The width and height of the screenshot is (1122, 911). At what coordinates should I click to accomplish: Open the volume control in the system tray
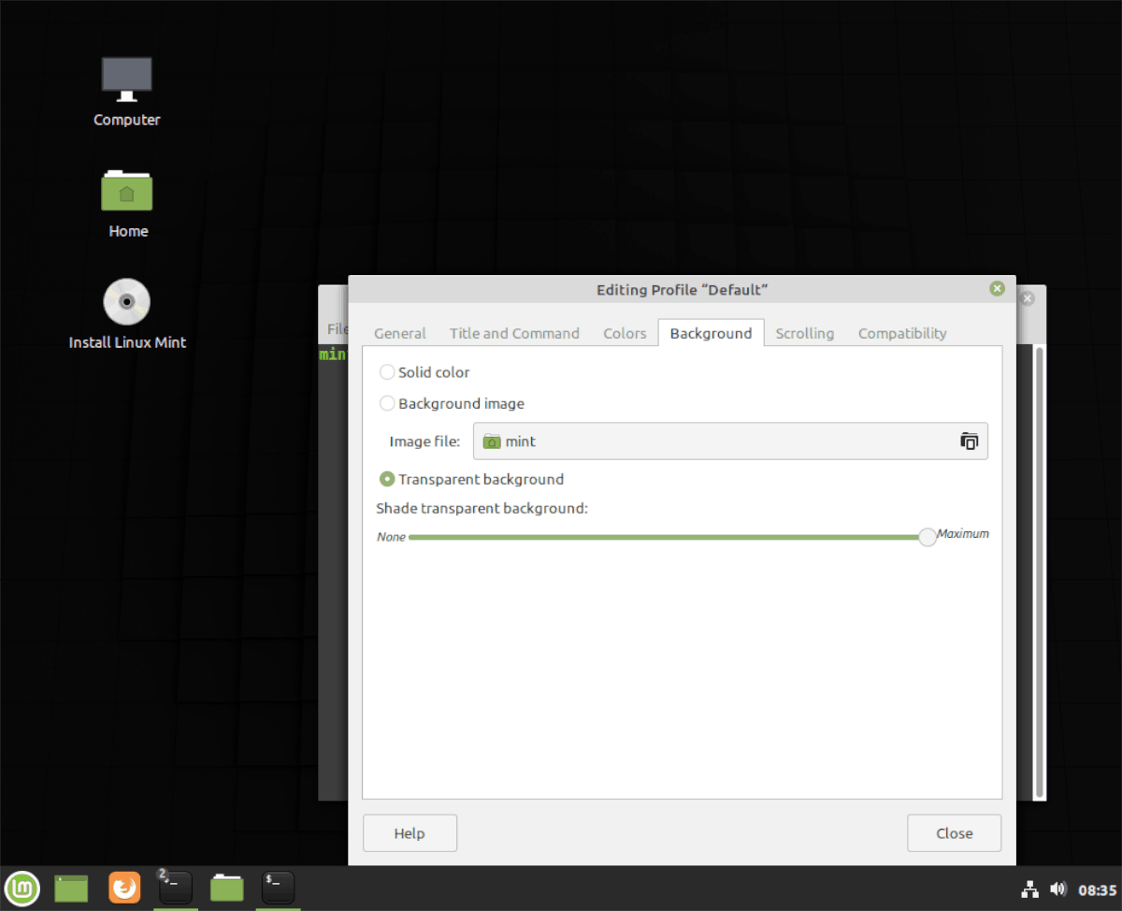pos(1058,888)
